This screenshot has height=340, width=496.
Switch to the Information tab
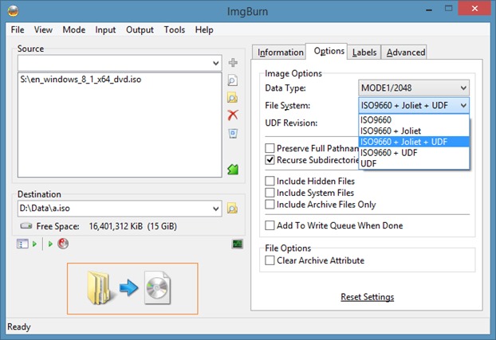pos(280,52)
